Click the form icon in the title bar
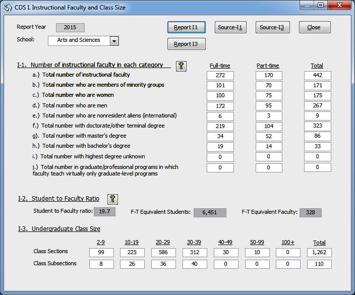The width and height of the screenshot is (355, 295). (7, 8)
